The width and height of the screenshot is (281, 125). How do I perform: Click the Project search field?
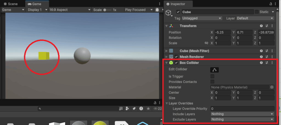(x=78, y=109)
